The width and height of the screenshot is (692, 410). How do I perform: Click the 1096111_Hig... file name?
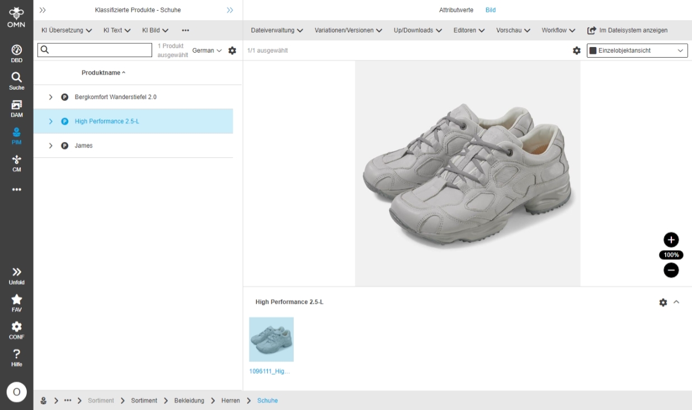click(x=270, y=371)
